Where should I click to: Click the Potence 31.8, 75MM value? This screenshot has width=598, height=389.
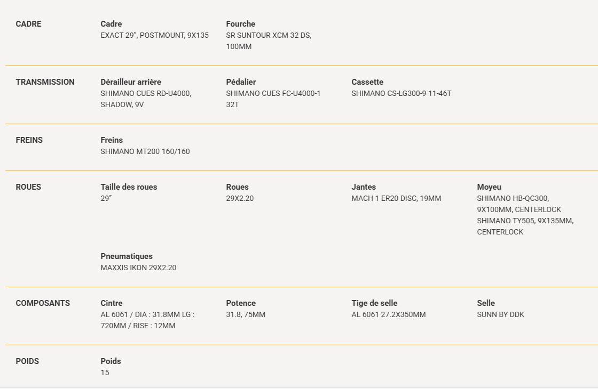(246, 315)
